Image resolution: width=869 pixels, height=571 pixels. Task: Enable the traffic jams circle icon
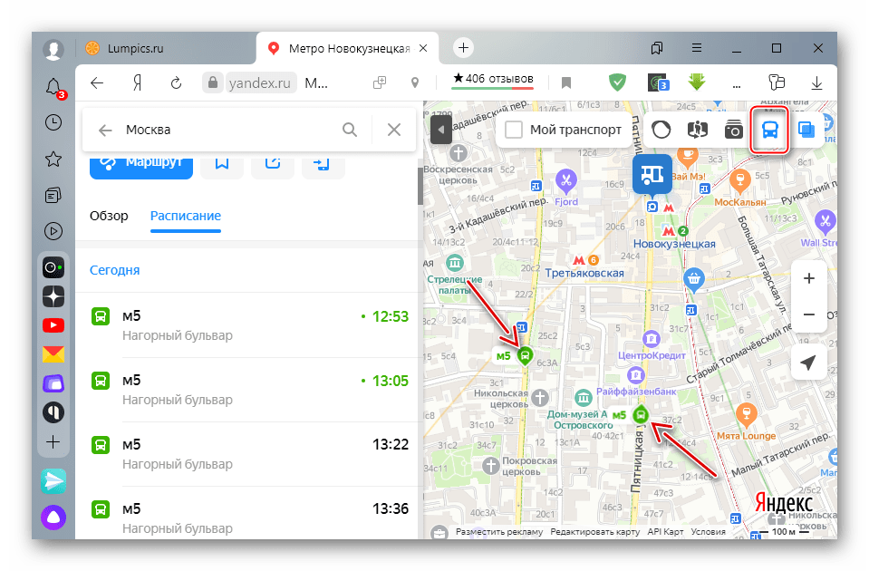pos(661,130)
